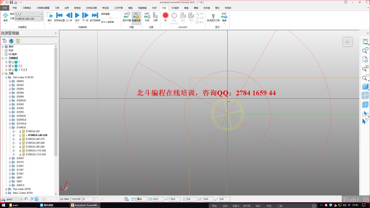The height and width of the screenshot is (208, 370).
Task: Select the shaded cube view icon
Action: pyautogui.click(x=365, y=86)
